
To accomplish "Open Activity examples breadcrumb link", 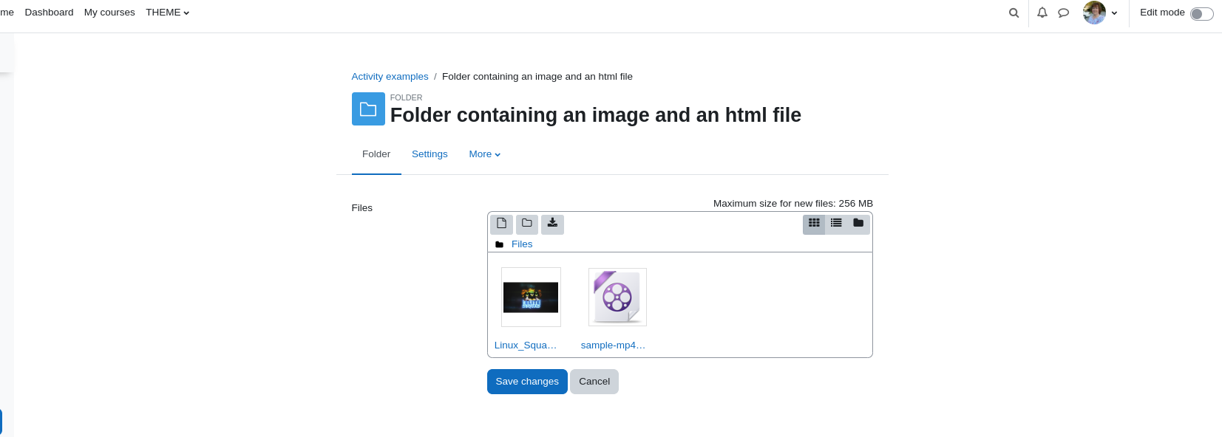I will 390,77.
